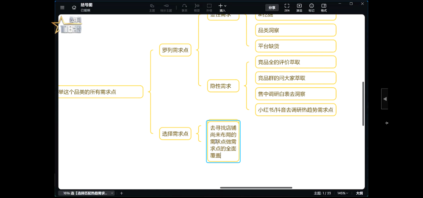The image size is (423, 198).
Task: Click the 细分主题 (subtopic) toolbar icon
Action: [x=166, y=8]
